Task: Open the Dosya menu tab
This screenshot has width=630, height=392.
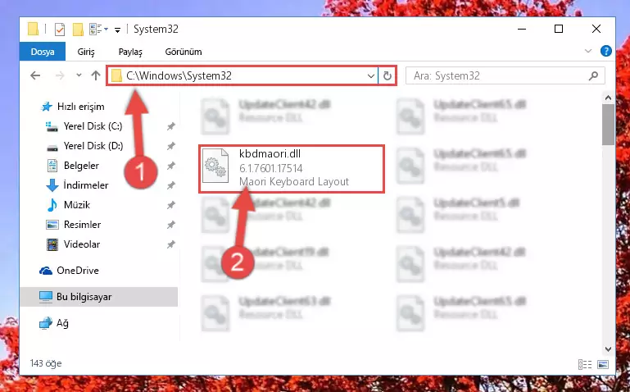Action: 43,52
